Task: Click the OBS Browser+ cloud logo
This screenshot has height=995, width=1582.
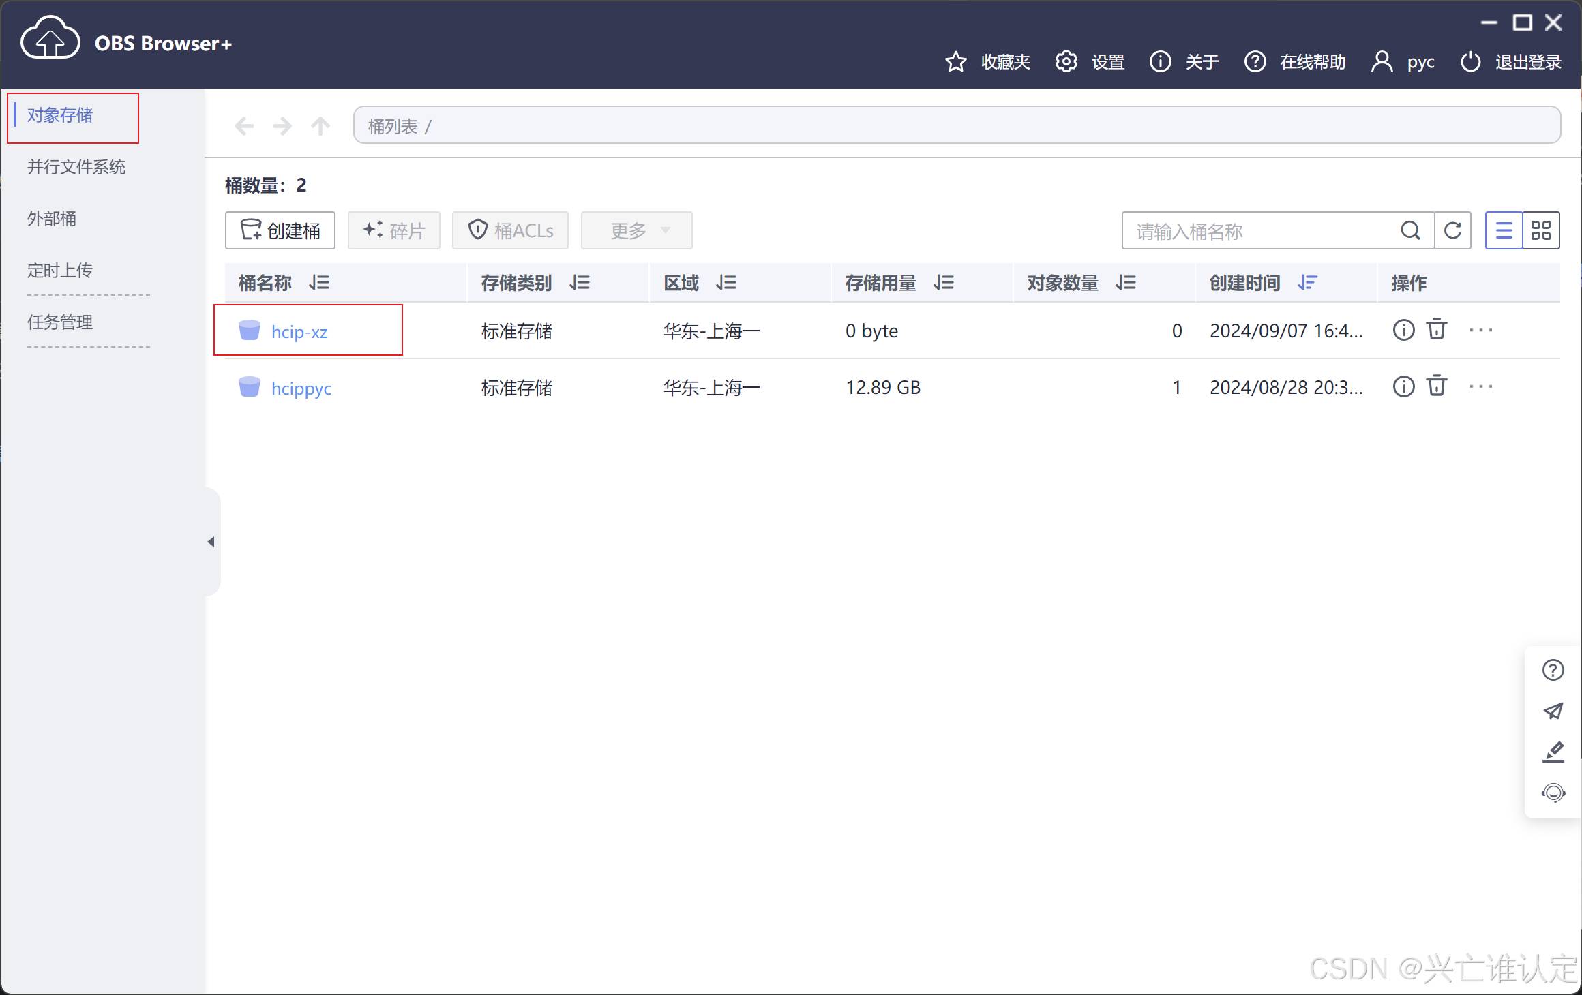Action: pos(50,38)
